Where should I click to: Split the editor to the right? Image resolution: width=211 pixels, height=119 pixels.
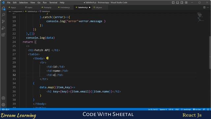click(x=204, y=7)
